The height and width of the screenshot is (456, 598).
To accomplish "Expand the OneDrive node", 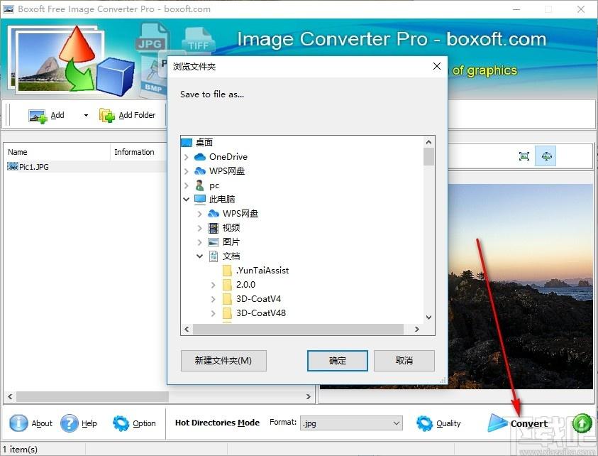I will pyautogui.click(x=186, y=157).
